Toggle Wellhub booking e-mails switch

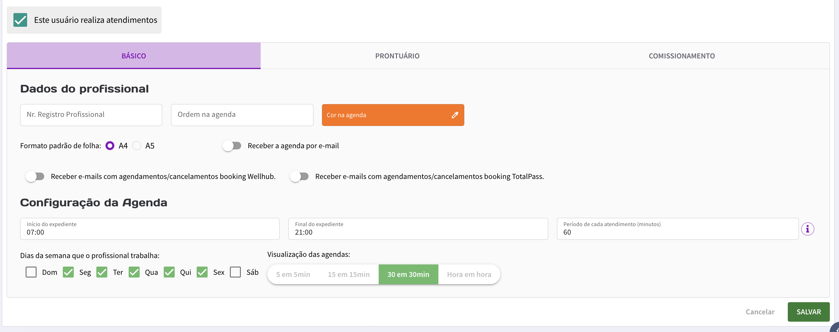point(35,176)
